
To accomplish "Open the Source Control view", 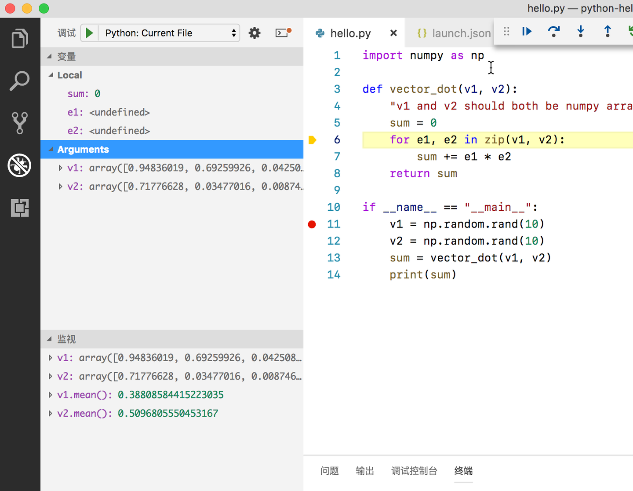I will click(20, 123).
